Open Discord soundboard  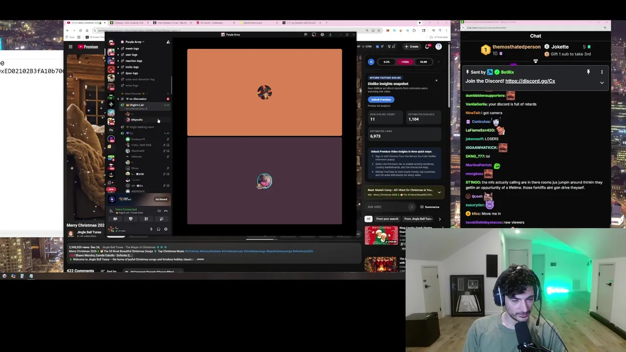(161, 219)
